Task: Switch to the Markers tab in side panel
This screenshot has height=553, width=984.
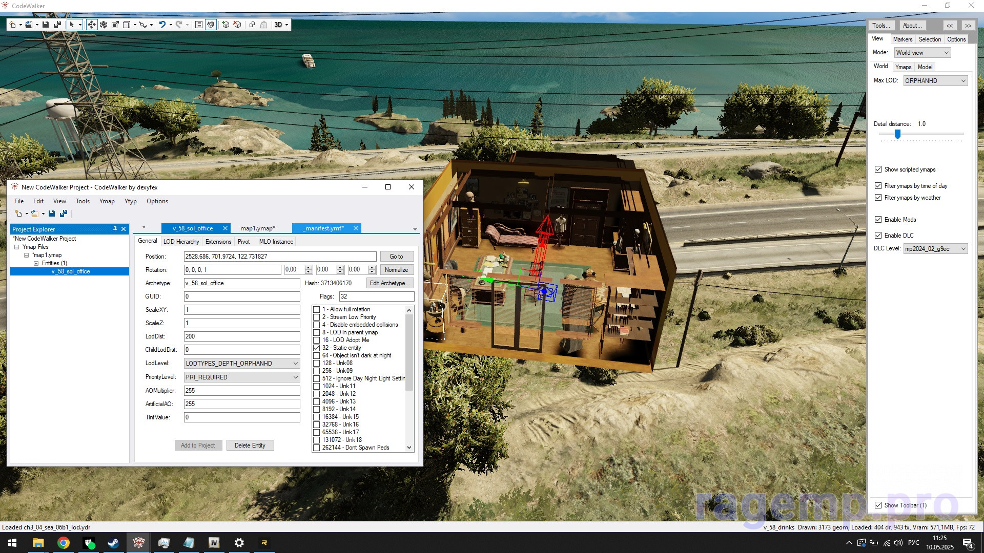Action: (x=902, y=39)
